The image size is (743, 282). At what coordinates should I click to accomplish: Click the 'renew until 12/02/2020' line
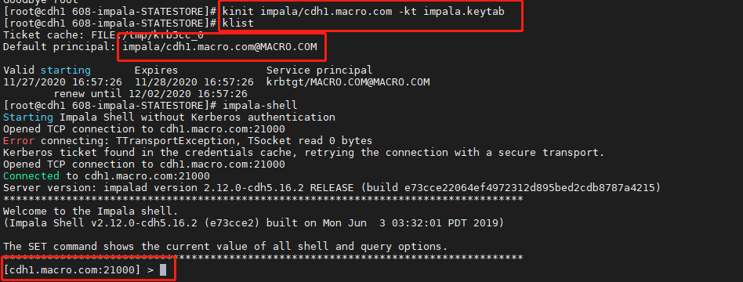click(150, 94)
